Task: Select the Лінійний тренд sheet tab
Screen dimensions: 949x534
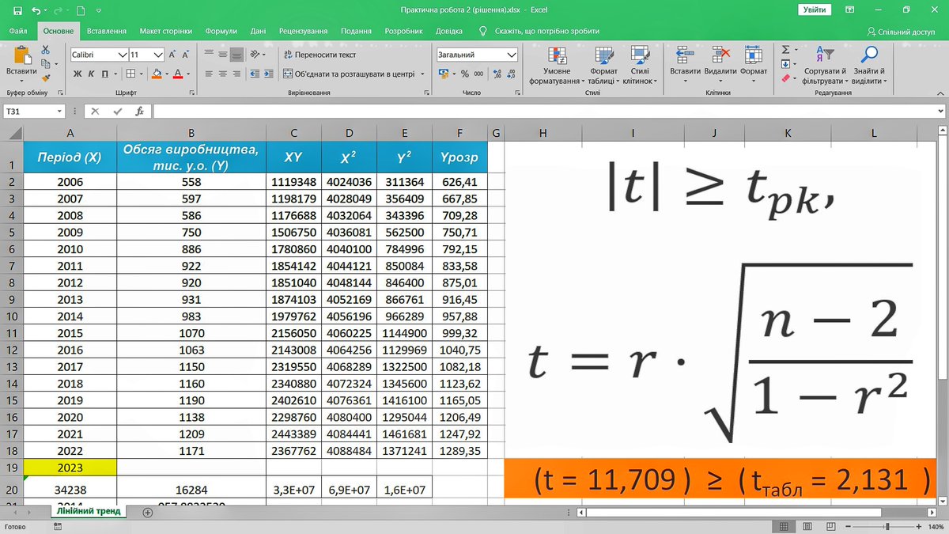Action: [87, 512]
